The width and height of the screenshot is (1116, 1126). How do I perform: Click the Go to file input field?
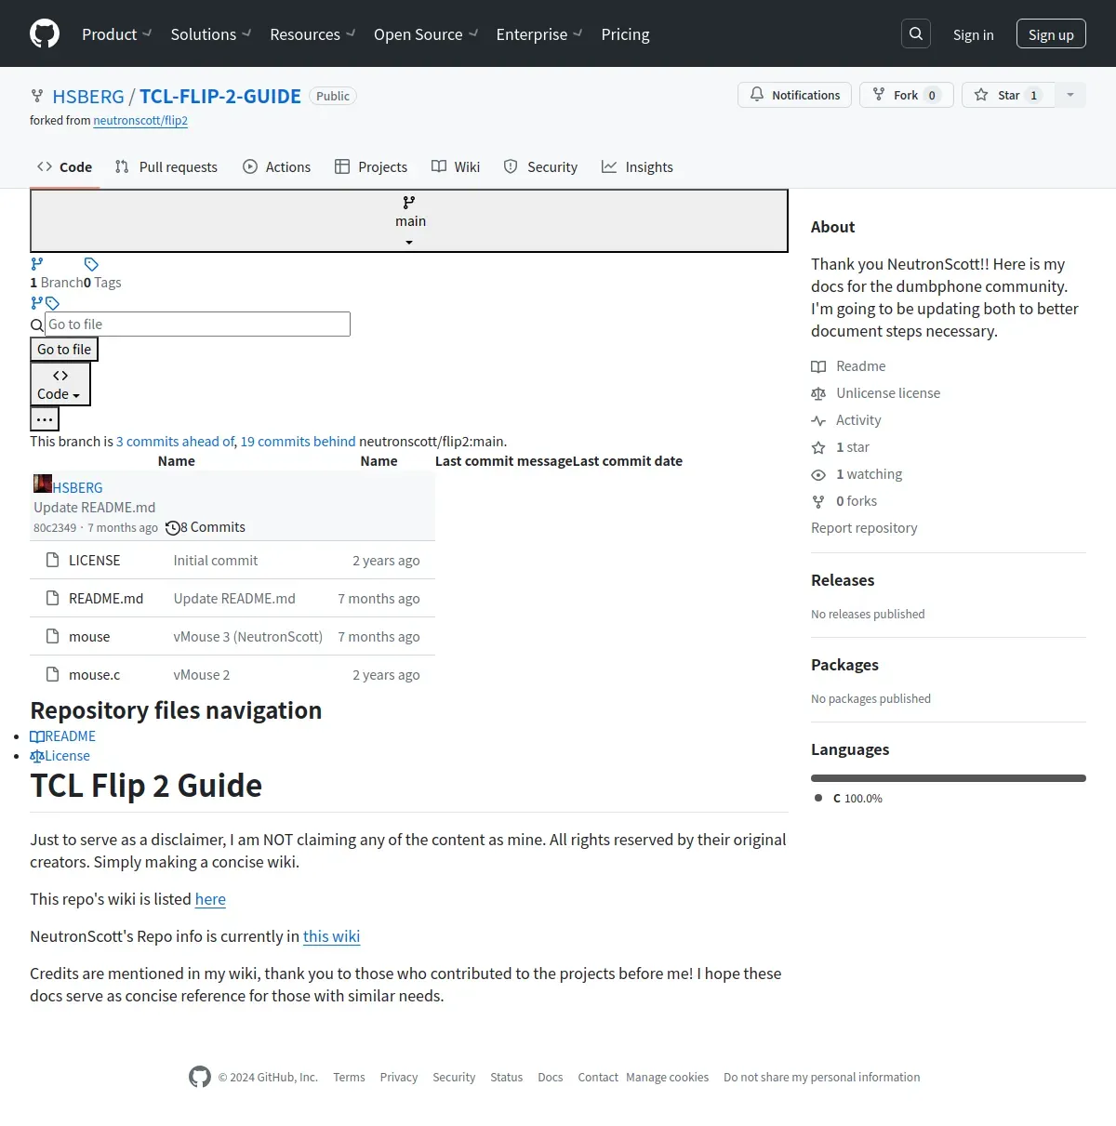(198, 325)
